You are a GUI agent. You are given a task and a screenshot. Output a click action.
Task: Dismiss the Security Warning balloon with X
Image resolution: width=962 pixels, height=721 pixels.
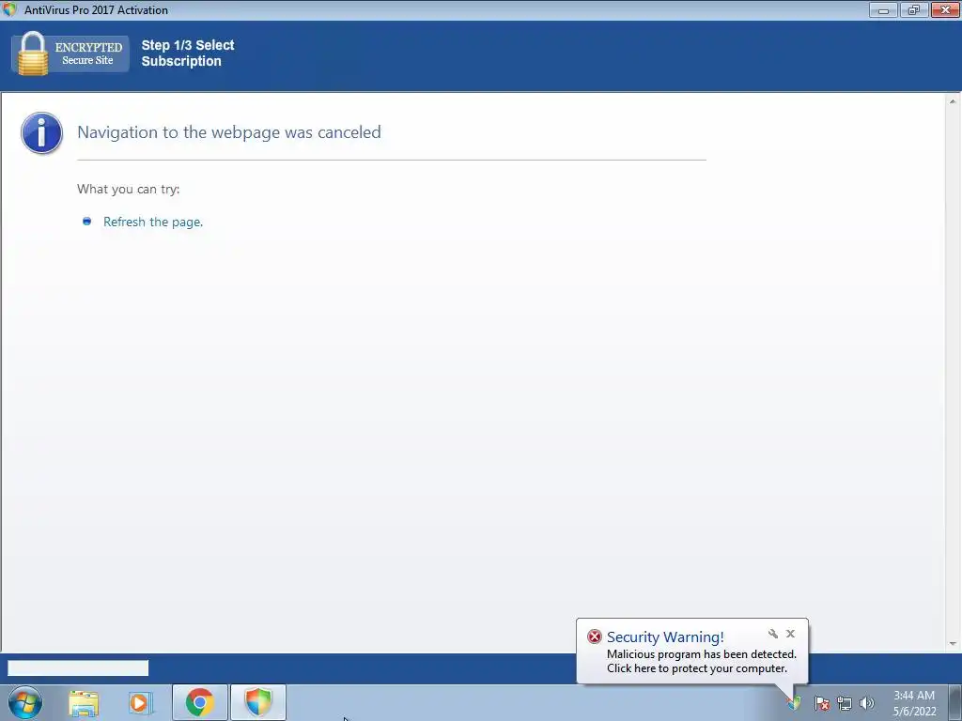(790, 634)
